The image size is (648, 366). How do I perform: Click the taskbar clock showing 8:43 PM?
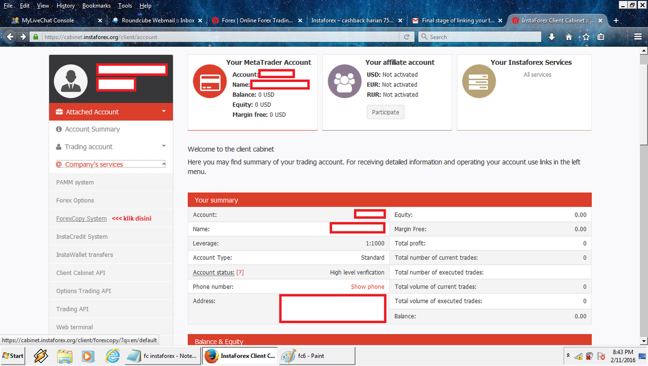(623, 356)
